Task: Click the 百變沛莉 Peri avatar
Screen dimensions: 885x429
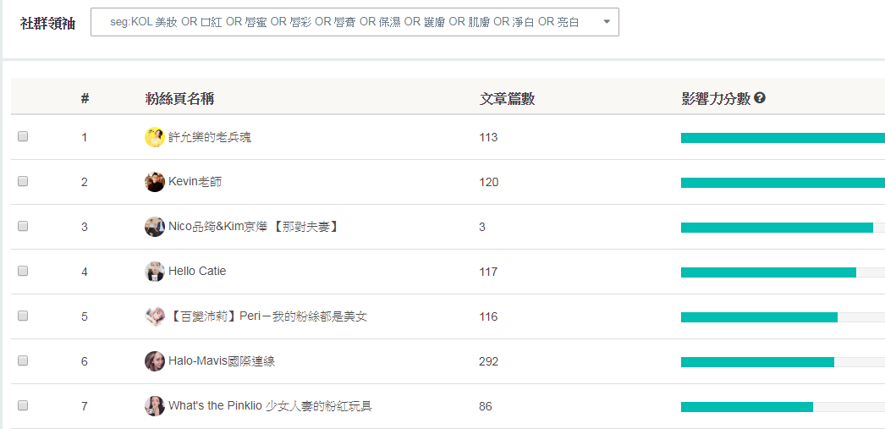Action: point(154,316)
